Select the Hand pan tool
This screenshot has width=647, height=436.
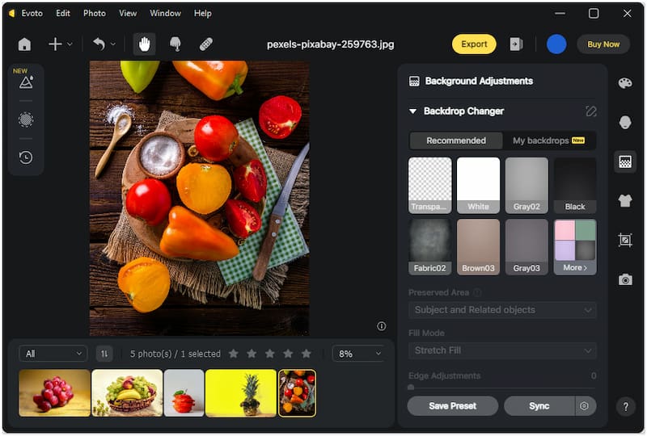click(145, 44)
